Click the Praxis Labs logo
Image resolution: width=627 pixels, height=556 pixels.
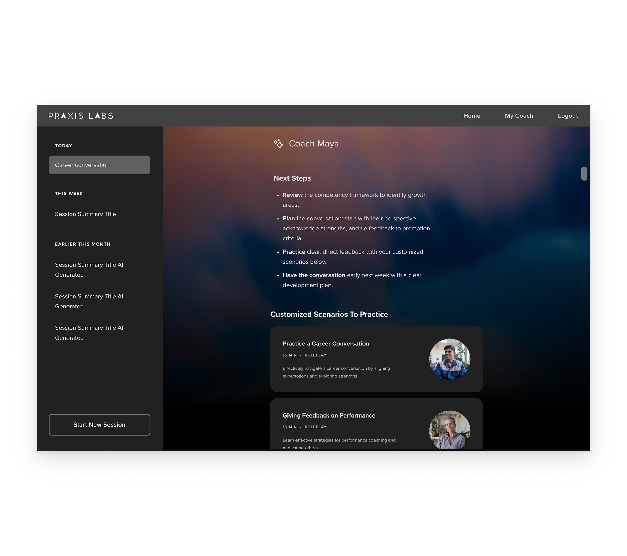[x=81, y=116]
